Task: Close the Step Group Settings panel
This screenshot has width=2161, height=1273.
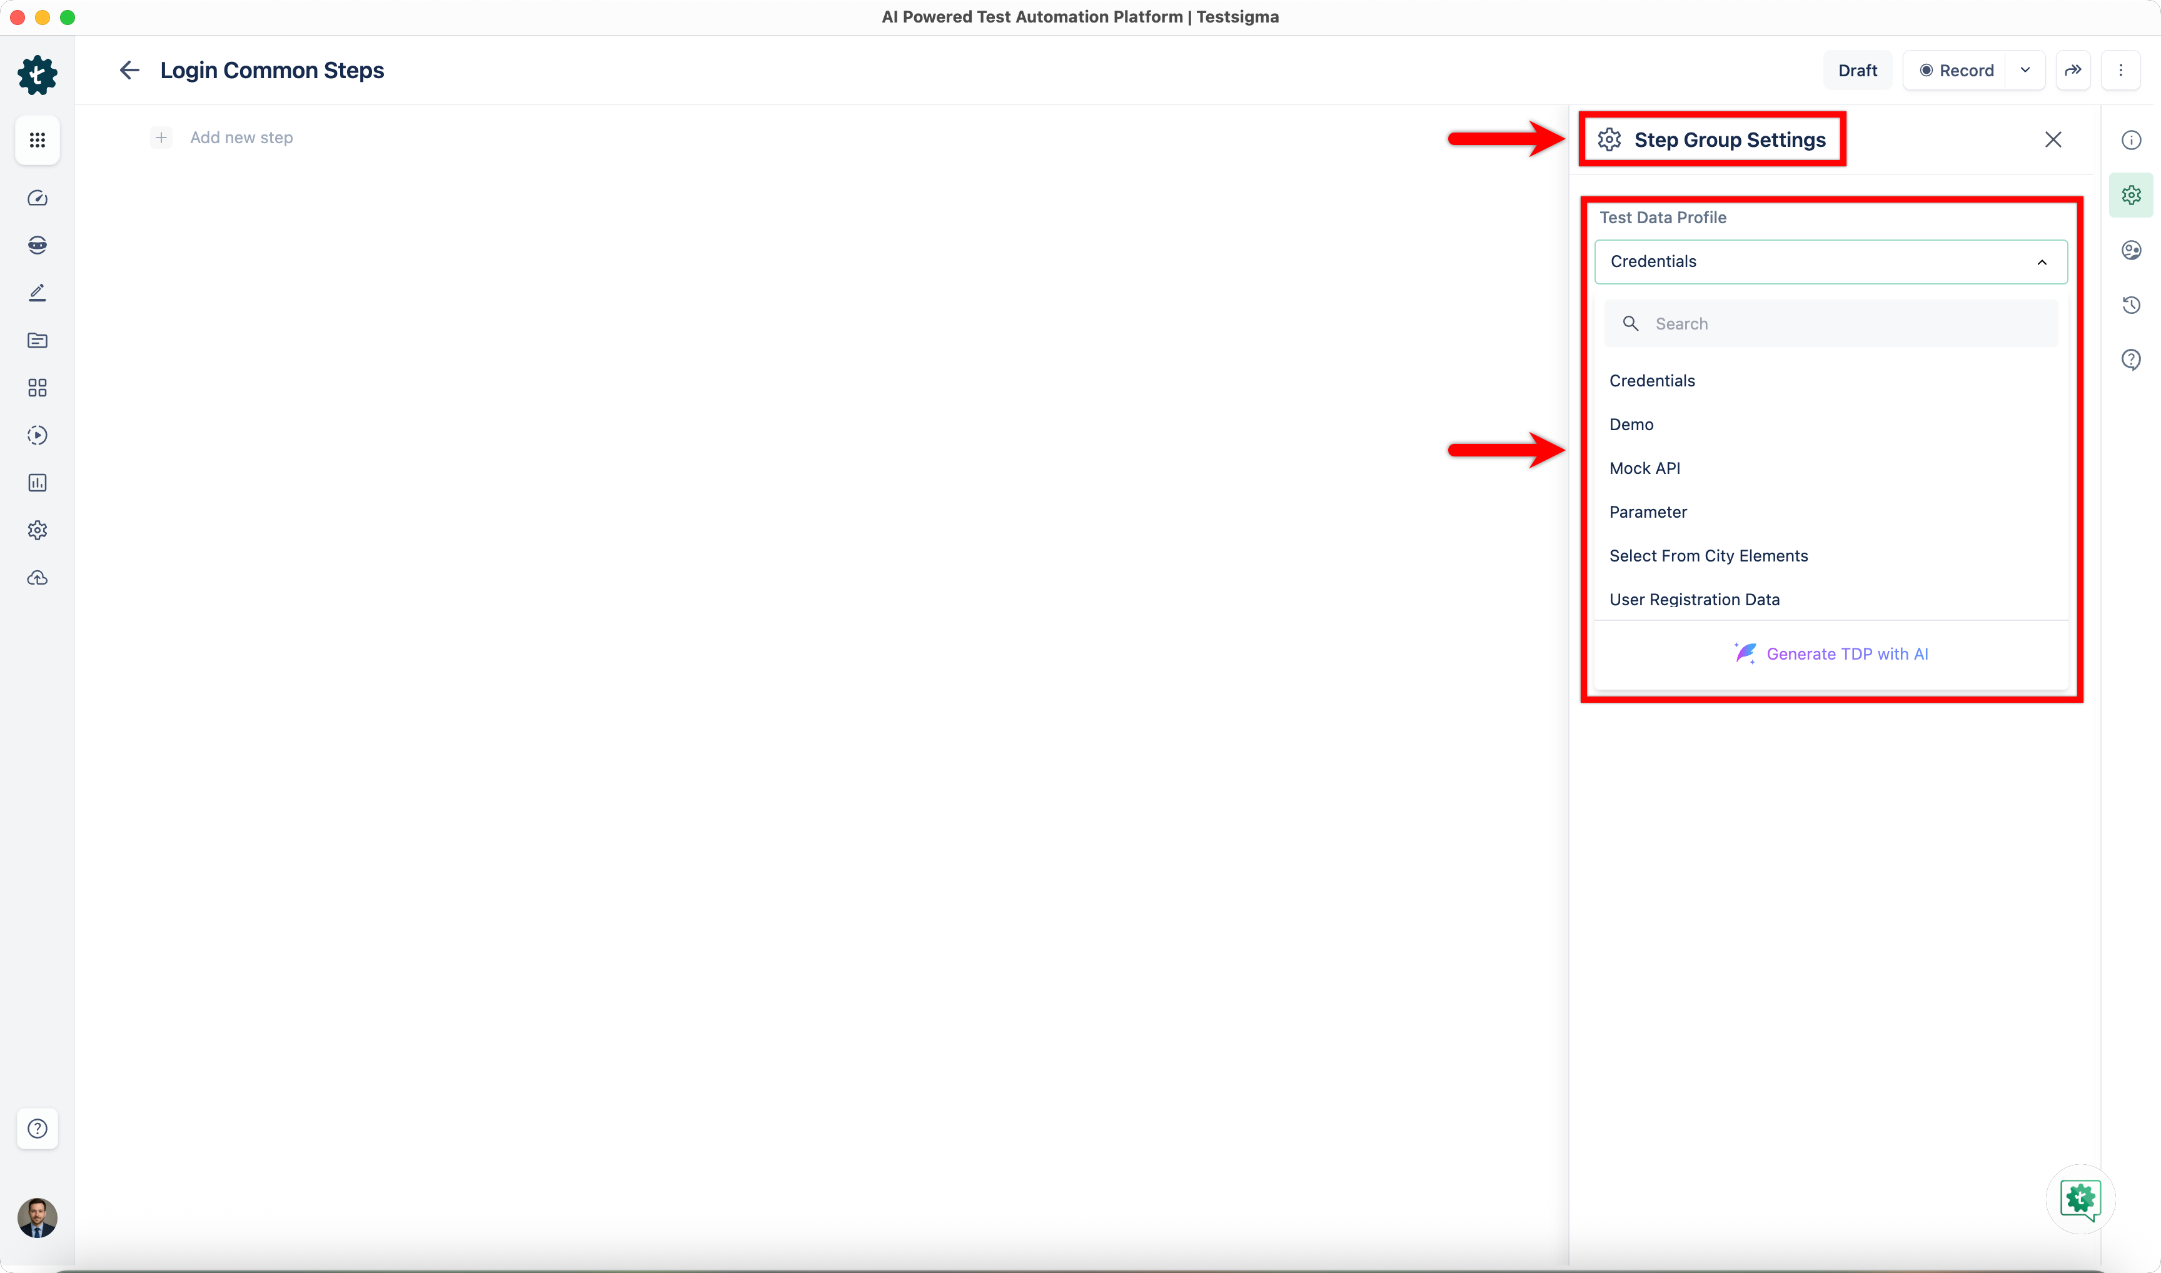Action: (x=2053, y=140)
